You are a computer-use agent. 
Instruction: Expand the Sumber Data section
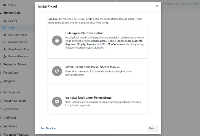coord(12,13)
